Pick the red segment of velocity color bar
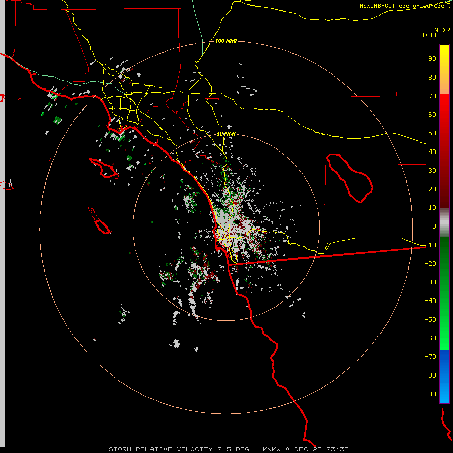This screenshot has height=453, width=453. click(x=444, y=151)
